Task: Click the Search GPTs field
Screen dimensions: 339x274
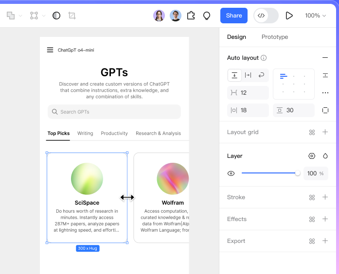Action: [114, 112]
